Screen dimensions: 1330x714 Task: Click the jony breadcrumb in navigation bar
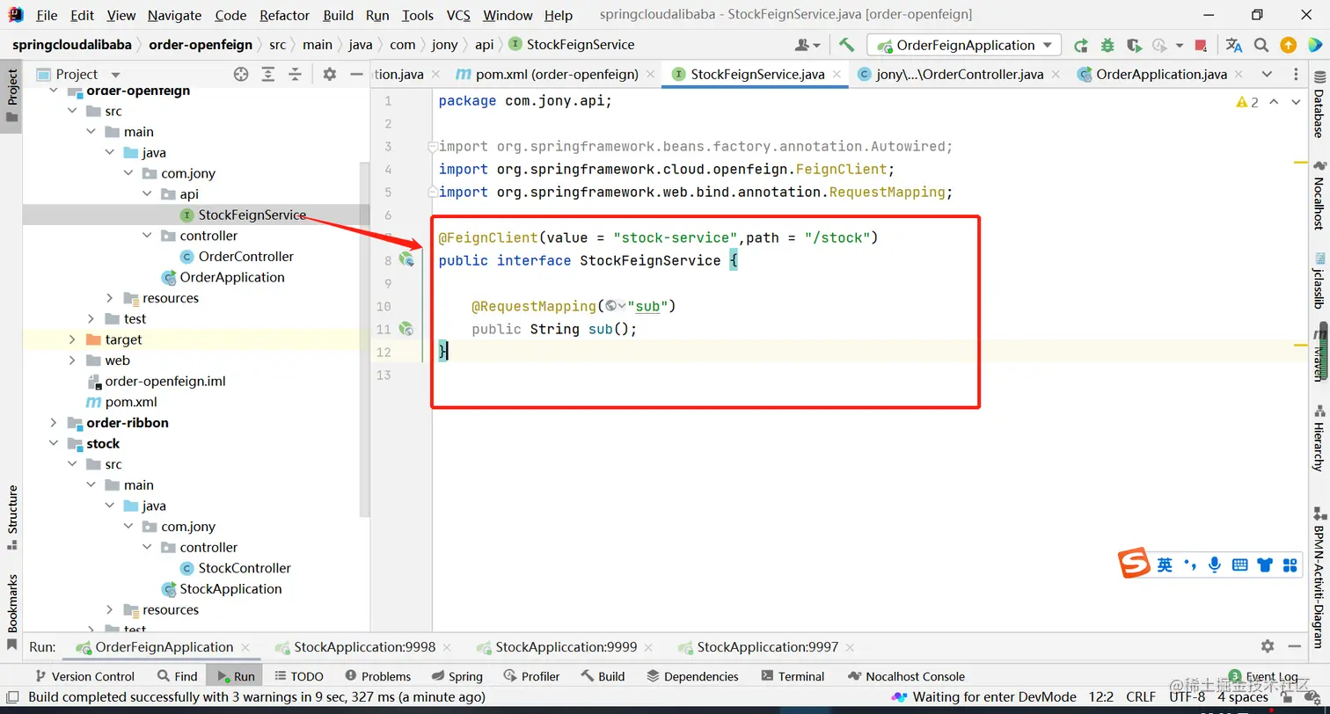click(x=445, y=45)
